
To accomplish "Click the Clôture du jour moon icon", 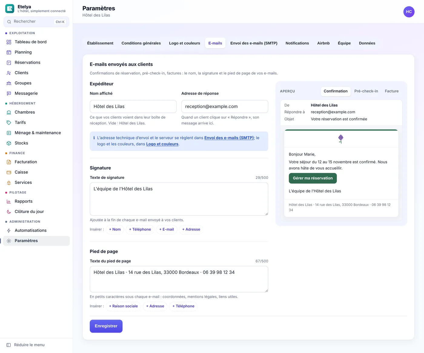I will click(x=9, y=212).
